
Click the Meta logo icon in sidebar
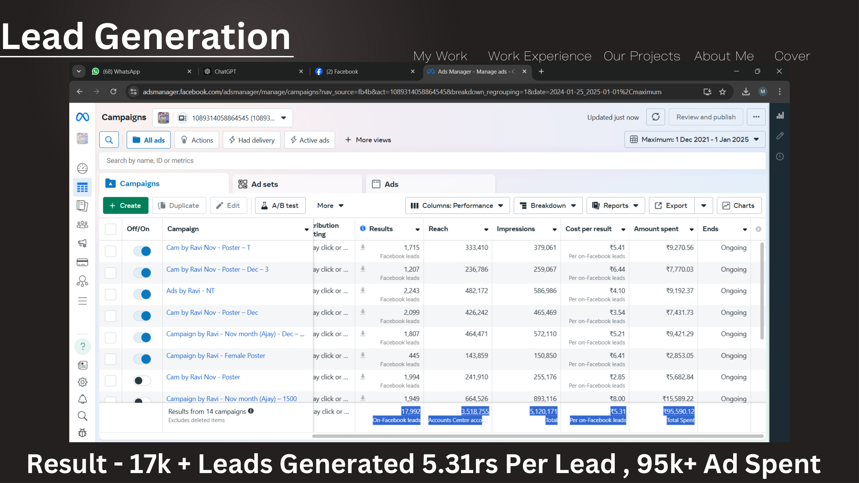coord(83,117)
